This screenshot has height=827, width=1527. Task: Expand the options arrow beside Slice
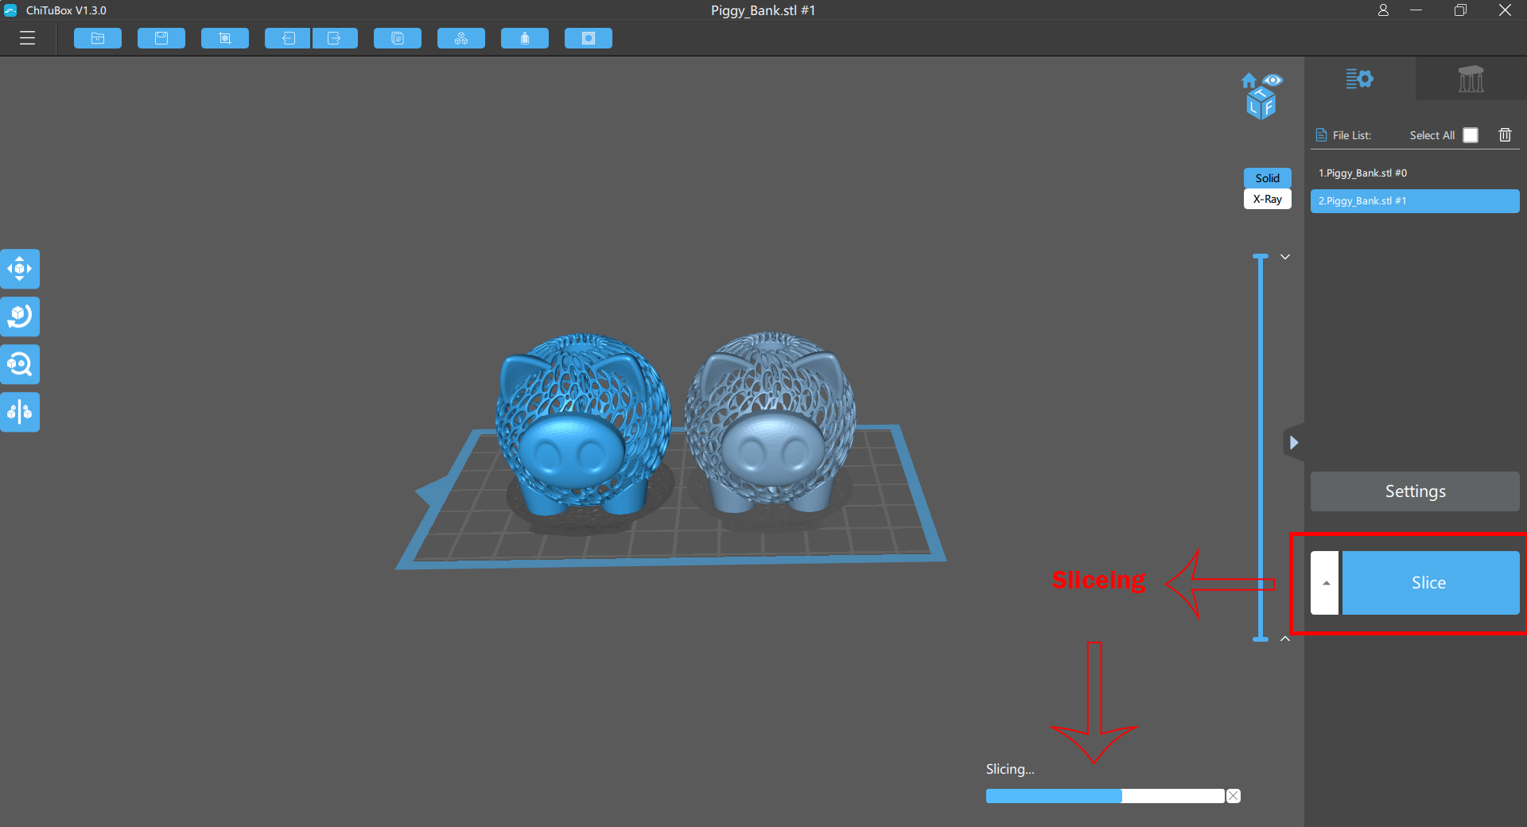[1325, 583]
